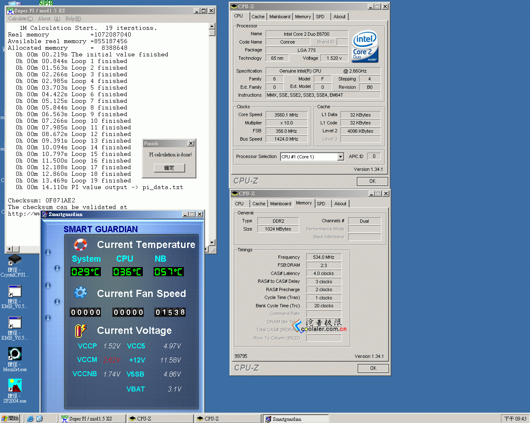
Task: Click the gear icon beside Current Fan Speed
Action: tap(81, 293)
